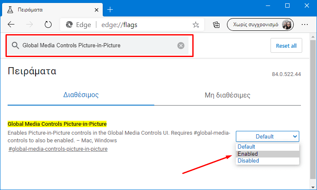Image resolution: width=317 pixels, height=190 pixels.
Task: Clear the flags search field text
Action: pyautogui.click(x=181, y=46)
